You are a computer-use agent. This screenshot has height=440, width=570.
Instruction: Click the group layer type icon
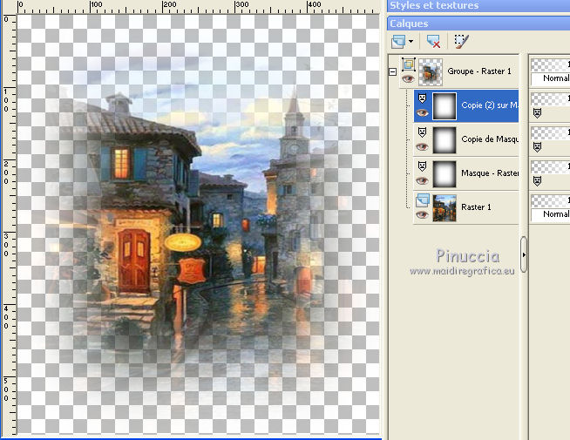(x=409, y=64)
